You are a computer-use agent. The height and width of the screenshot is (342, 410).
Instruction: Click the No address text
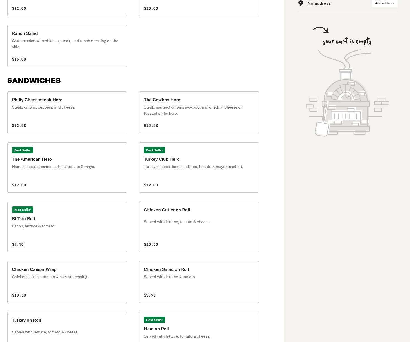coord(319,3)
